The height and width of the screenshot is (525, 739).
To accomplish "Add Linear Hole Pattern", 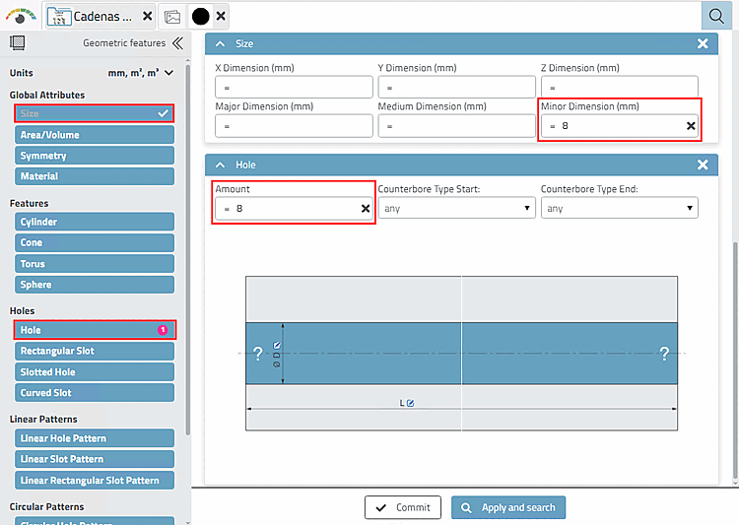I will tap(95, 438).
